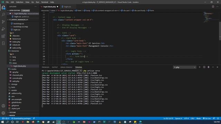
Task: Open the feedback icon in status bar
Action: point(214,118)
